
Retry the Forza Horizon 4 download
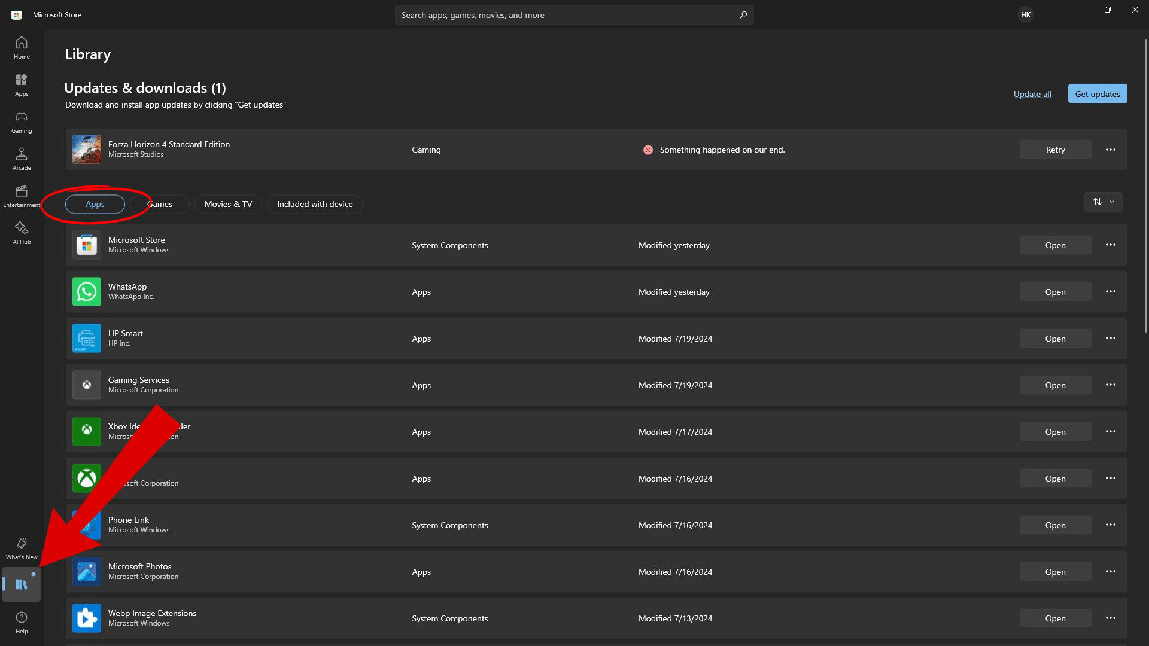click(1055, 150)
